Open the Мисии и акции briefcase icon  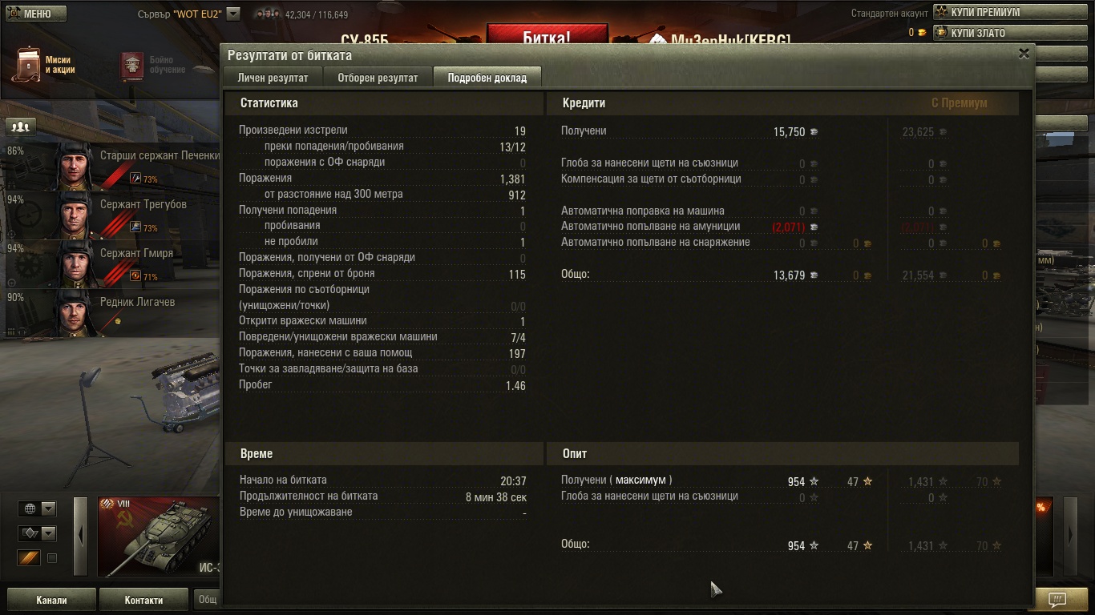tap(29, 64)
